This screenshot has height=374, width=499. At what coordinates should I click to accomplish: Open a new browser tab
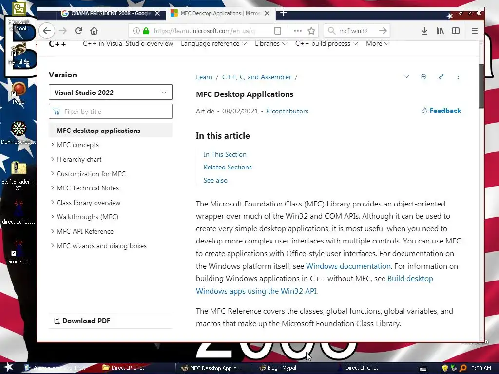click(x=284, y=13)
